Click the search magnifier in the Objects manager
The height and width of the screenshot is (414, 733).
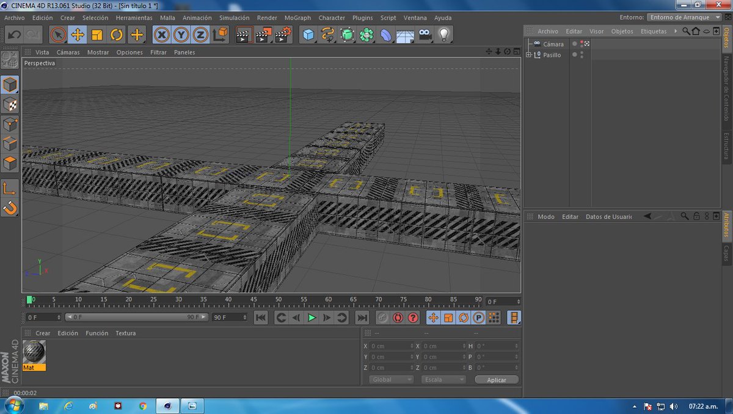(x=686, y=31)
